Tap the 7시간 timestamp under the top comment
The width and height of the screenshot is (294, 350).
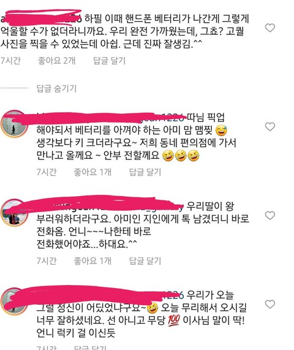pos(10,61)
